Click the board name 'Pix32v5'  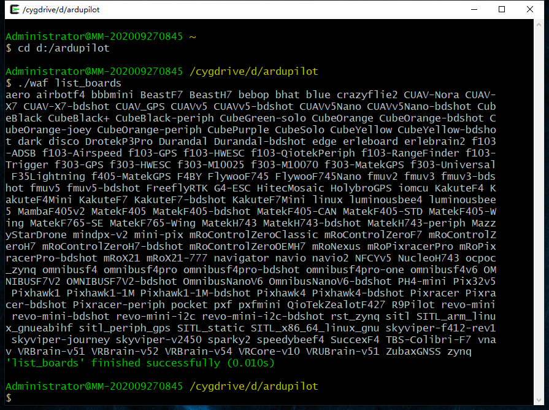click(x=474, y=281)
